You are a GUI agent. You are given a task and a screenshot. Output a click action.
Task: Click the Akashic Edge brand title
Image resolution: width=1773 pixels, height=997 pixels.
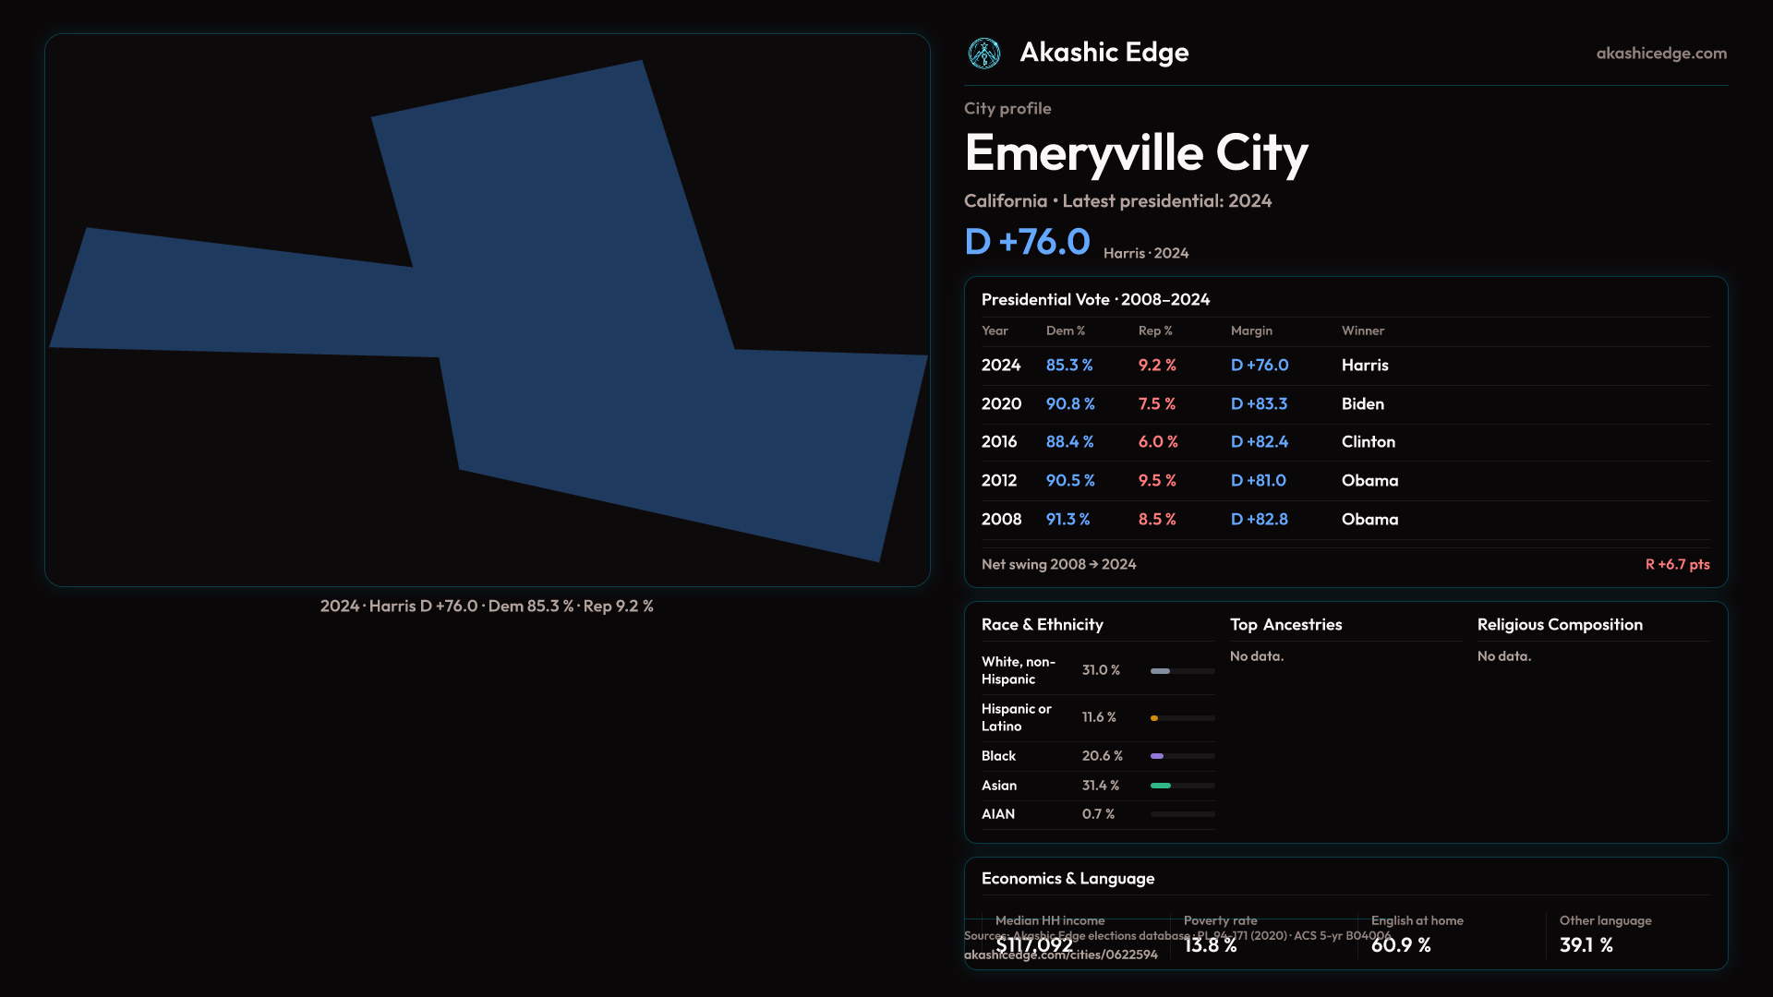click(x=1104, y=53)
